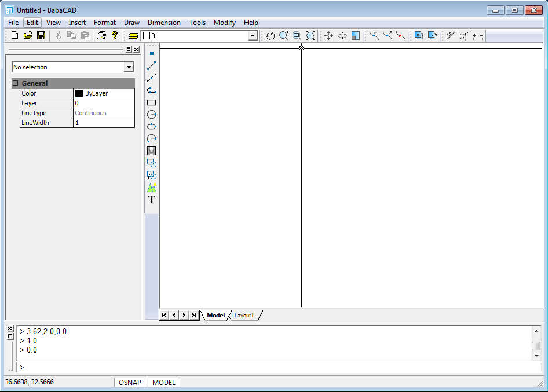548x392 pixels.
Task: Switch to the Layout1 tab
Action: 244,316
